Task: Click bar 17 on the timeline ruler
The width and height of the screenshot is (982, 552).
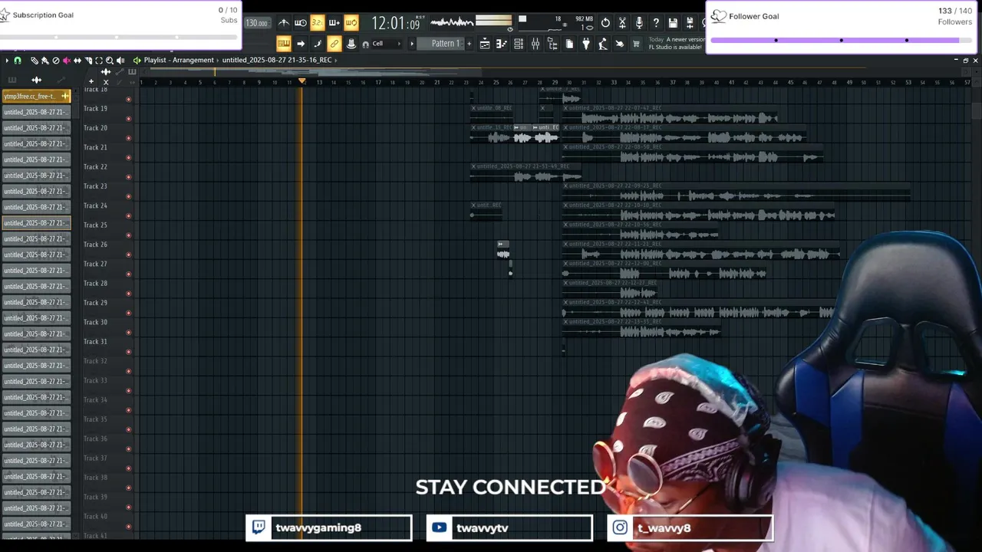Action: pos(377,82)
